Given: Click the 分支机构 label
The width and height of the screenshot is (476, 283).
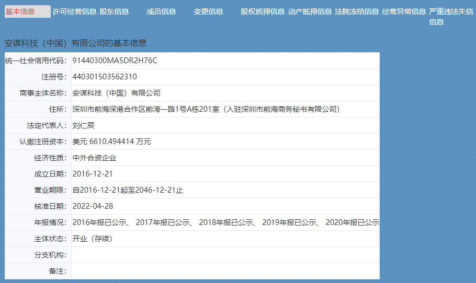Looking at the screenshot, I should 50,255.
